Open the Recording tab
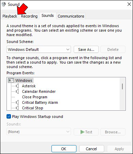Viewport: 133px width, 154px height. pos(29,16)
